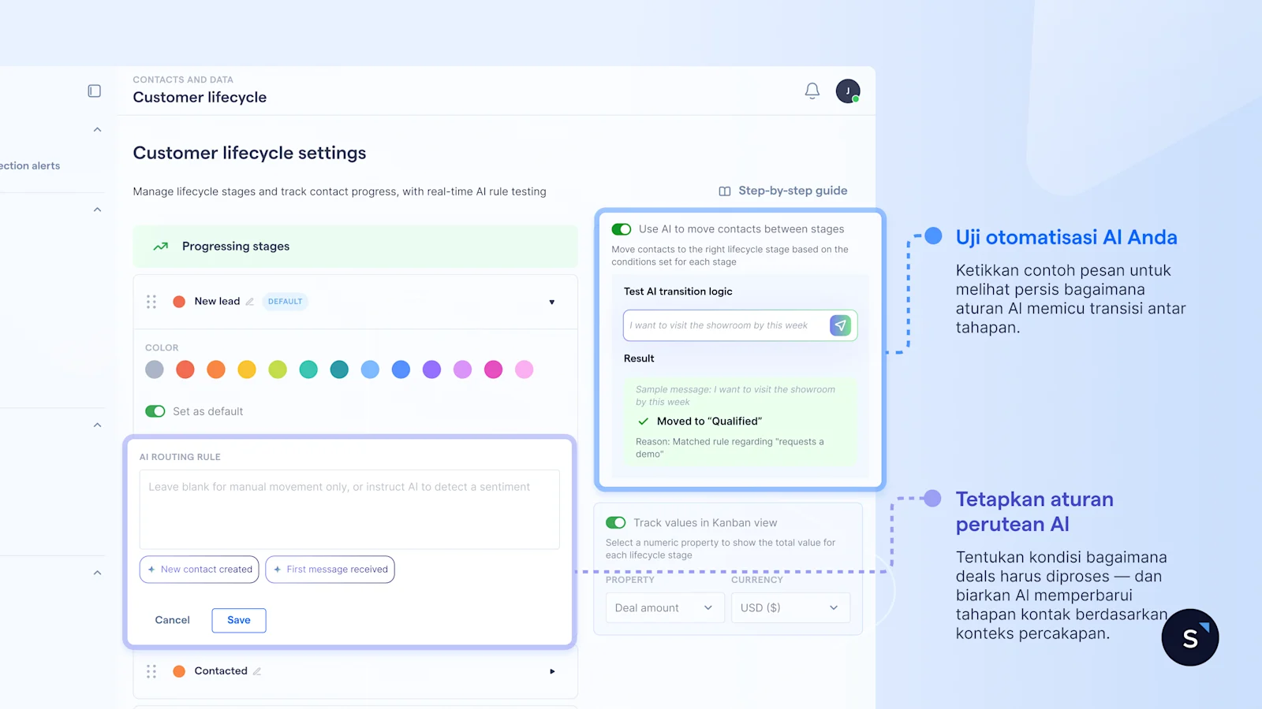Viewport: 1262px width, 709px height.
Task: Click the Cancel button
Action: click(172, 621)
